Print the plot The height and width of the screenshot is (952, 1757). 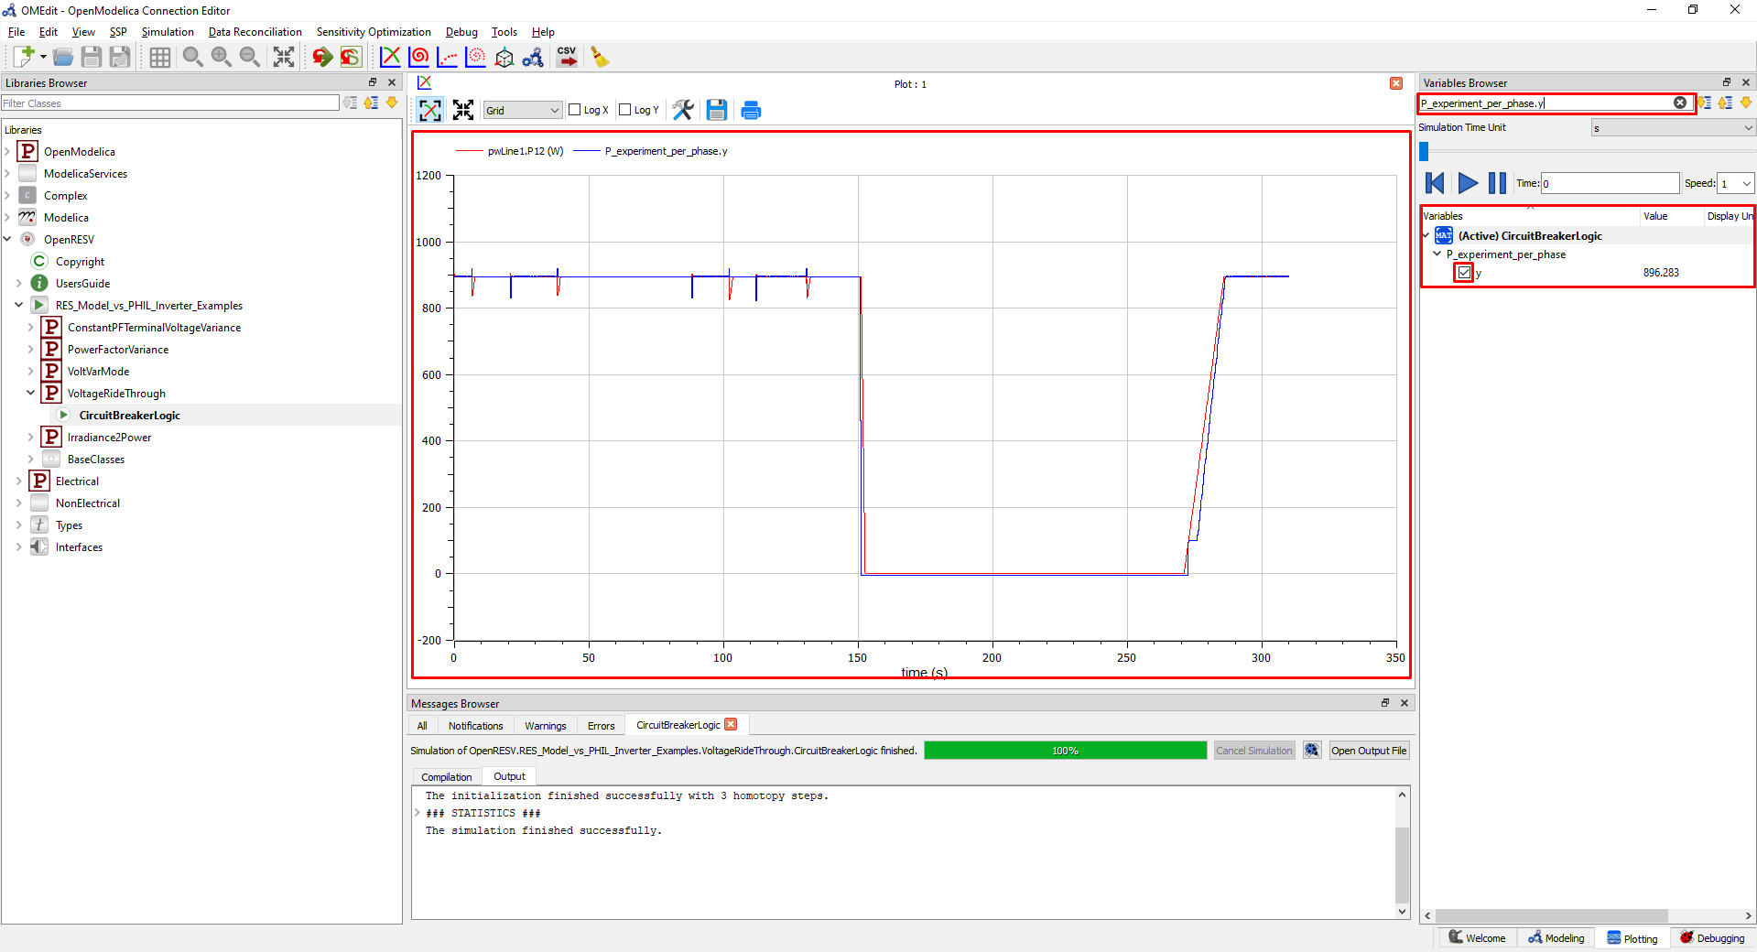(751, 110)
